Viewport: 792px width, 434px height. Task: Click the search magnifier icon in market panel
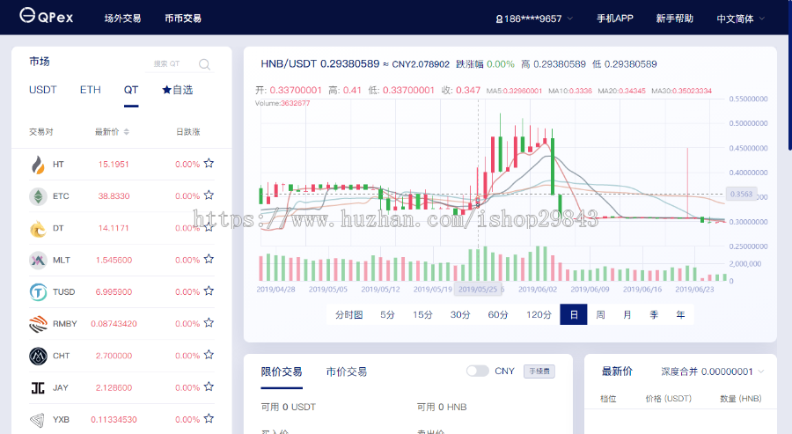[x=204, y=64]
